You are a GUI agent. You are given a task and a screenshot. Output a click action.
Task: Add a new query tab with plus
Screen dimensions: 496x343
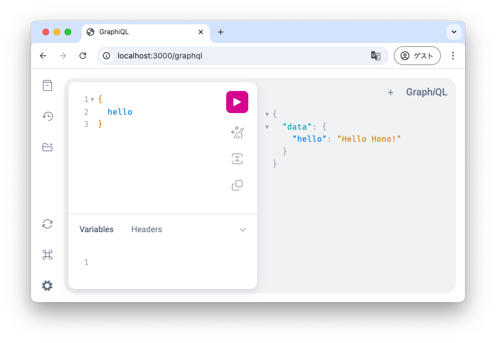[x=391, y=92]
